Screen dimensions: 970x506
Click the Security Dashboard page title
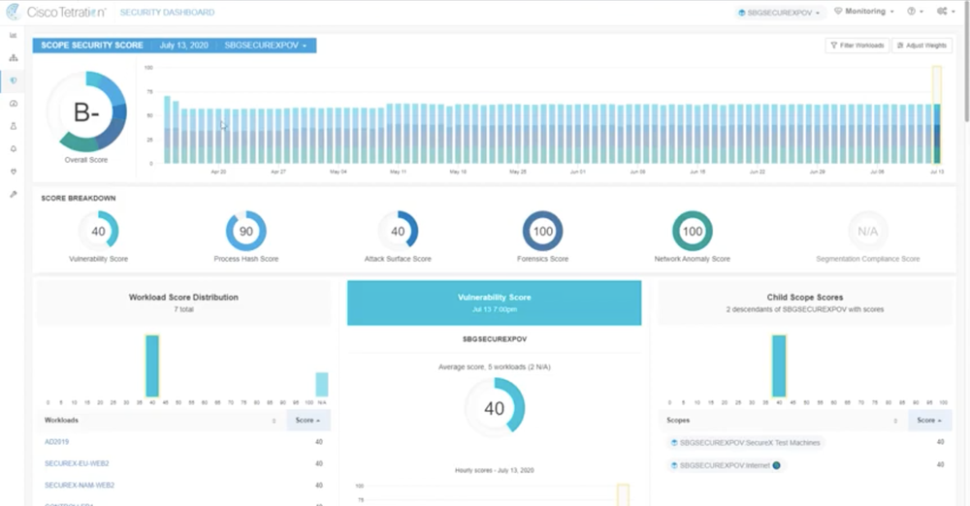click(x=167, y=13)
